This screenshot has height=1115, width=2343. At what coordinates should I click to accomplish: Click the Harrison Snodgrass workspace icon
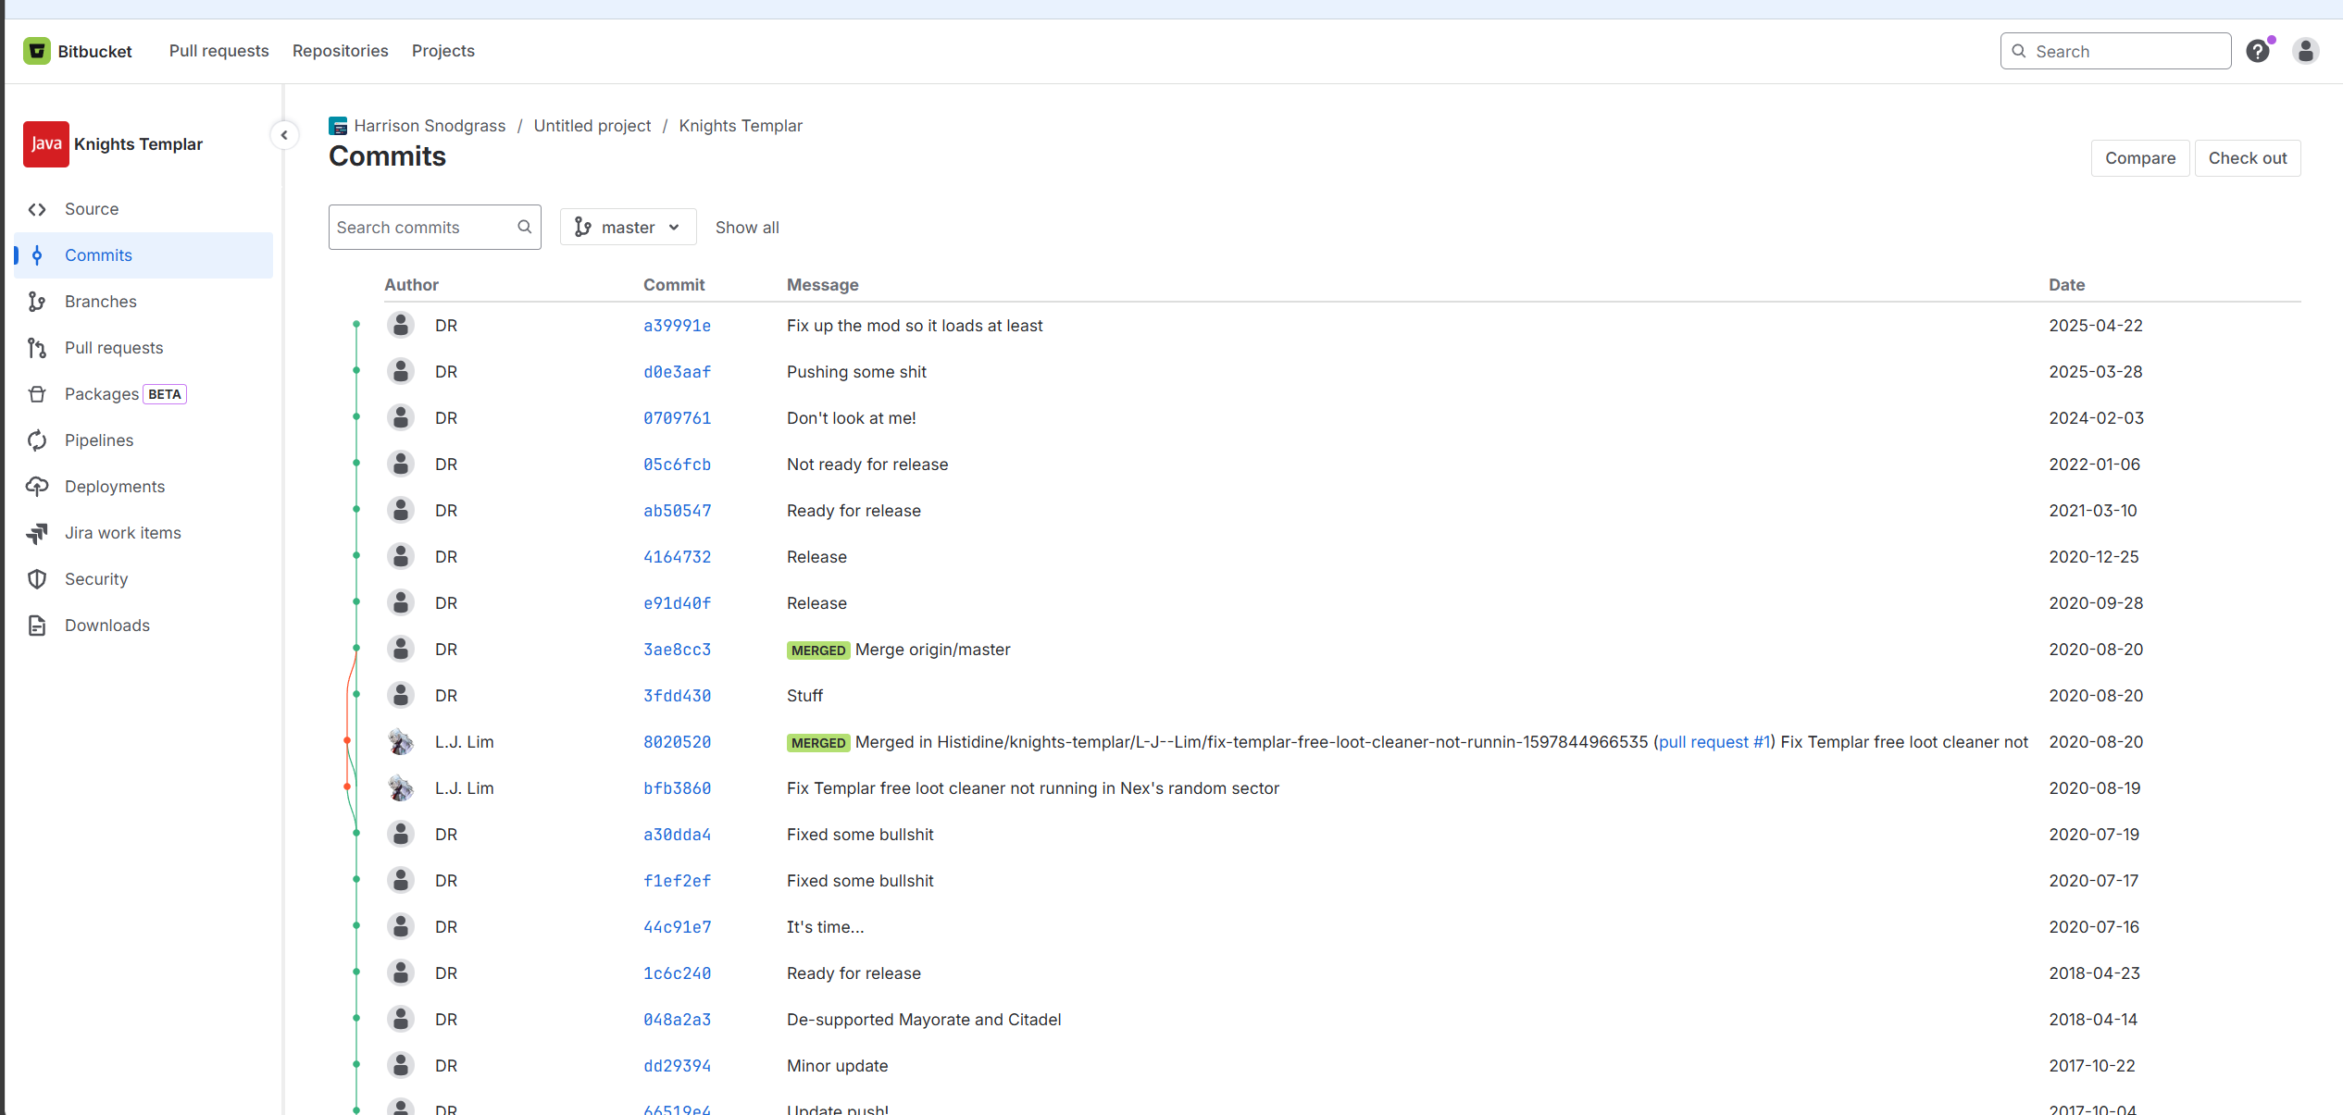(338, 126)
